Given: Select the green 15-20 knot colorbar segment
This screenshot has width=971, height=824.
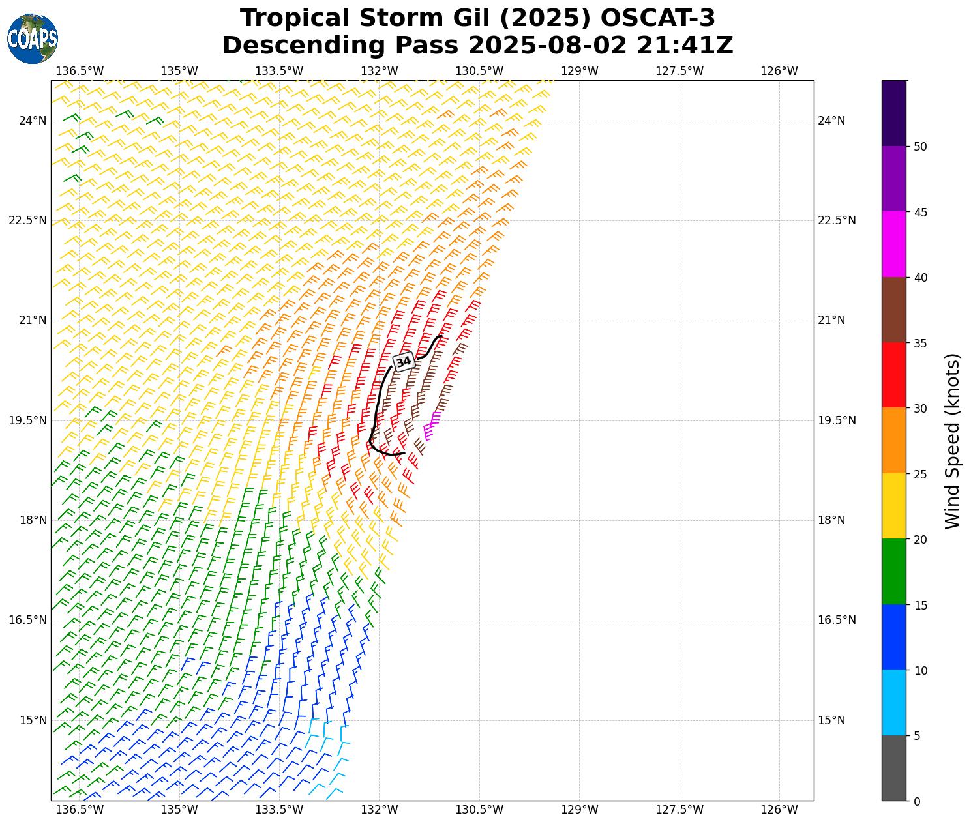Looking at the screenshot, I should tap(893, 571).
